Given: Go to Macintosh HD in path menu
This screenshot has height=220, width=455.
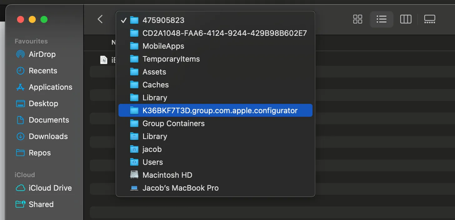Looking at the screenshot, I should tap(167, 175).
